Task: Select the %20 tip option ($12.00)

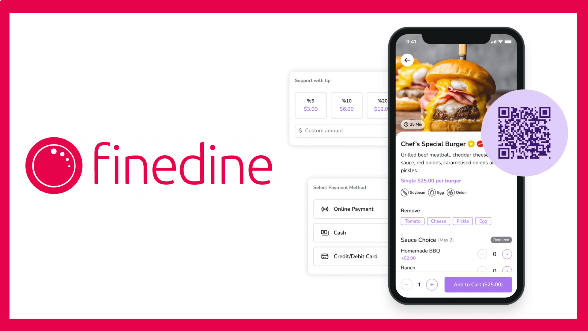Action: click(382, 105)
